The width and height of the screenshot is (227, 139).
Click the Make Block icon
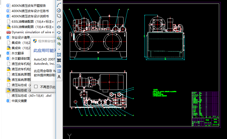pos(59,44)
